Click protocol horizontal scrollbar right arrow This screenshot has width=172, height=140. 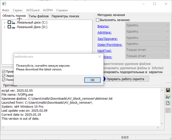[158, 128]
